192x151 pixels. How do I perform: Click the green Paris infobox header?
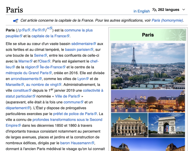pyautogui.click(x=148, y=35)
